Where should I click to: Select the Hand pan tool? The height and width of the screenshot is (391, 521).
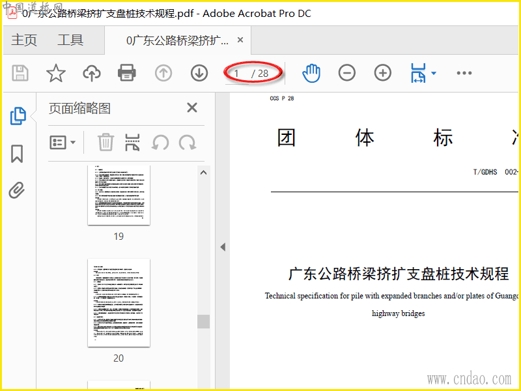pyautogui.click(x=311, y=73)
